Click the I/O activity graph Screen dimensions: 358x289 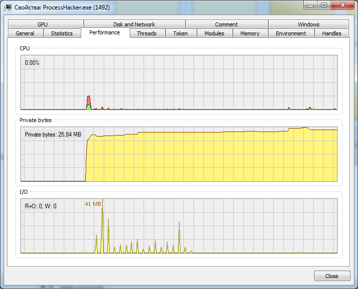pos(179,226)
